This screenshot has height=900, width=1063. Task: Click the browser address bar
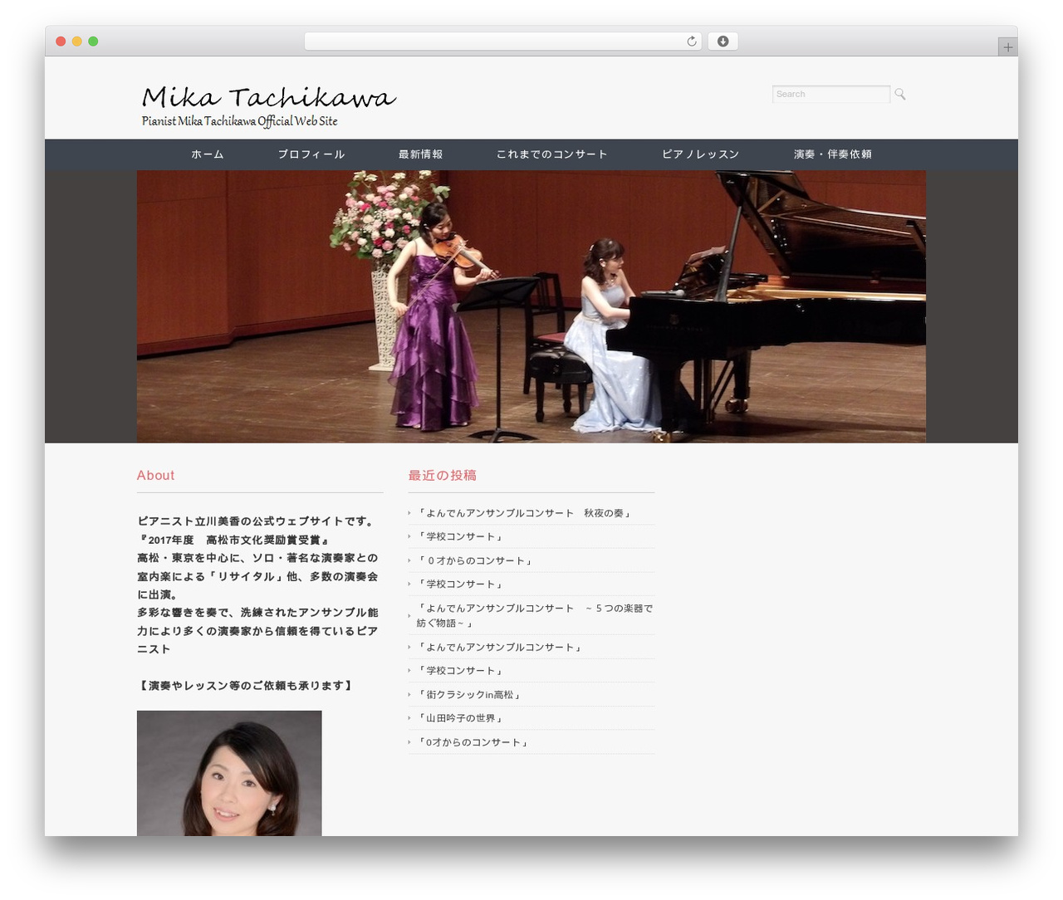click(502, 42)
